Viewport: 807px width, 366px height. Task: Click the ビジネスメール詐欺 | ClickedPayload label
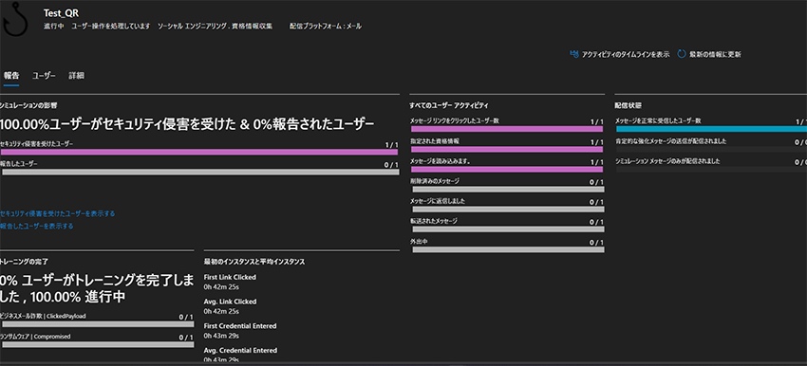point(44,316)
